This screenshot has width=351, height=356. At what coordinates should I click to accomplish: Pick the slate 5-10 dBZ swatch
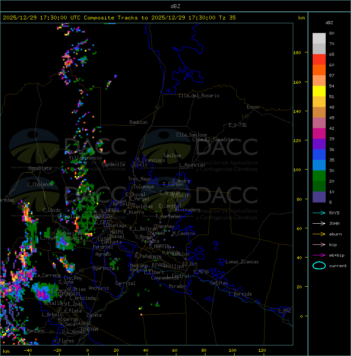(x=319, y=197)
